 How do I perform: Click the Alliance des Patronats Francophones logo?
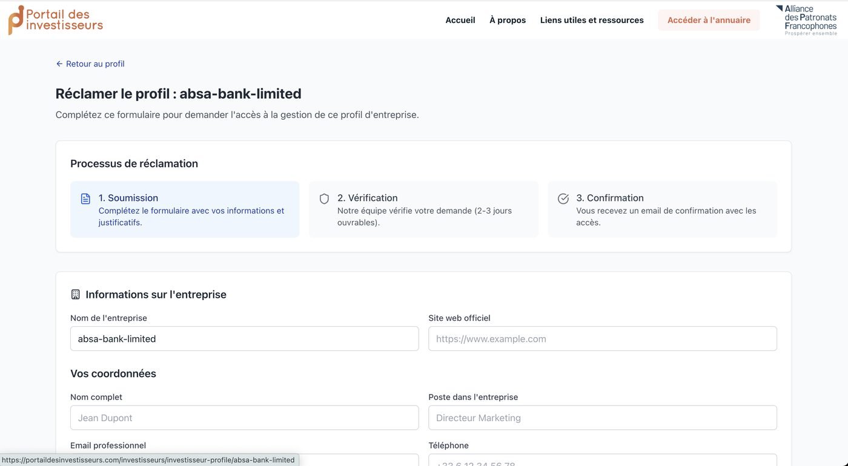806,20
